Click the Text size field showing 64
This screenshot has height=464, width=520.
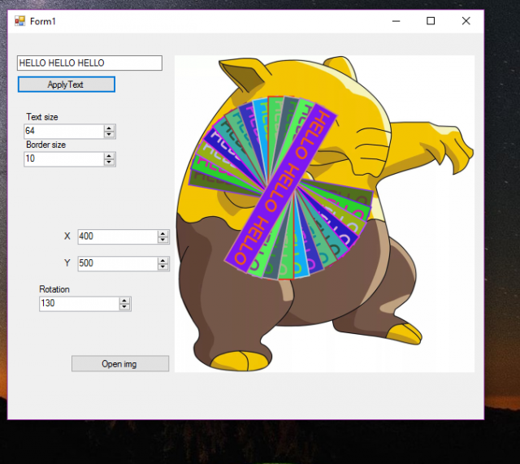point(64,132)
